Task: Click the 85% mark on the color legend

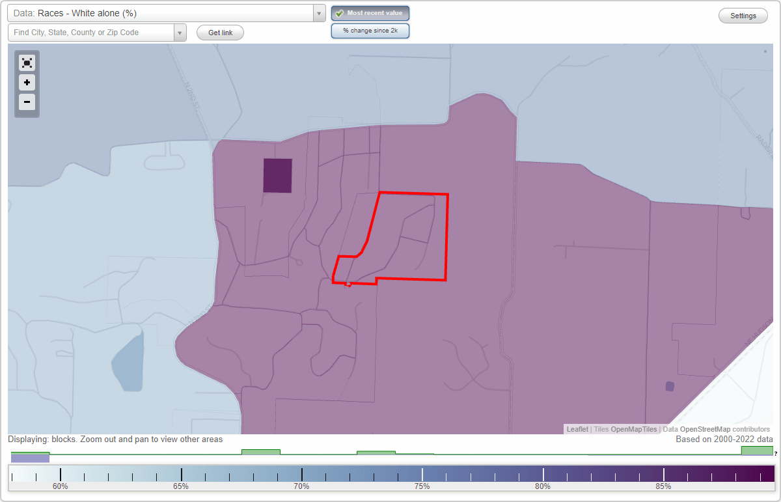Action: pos(664,486)
